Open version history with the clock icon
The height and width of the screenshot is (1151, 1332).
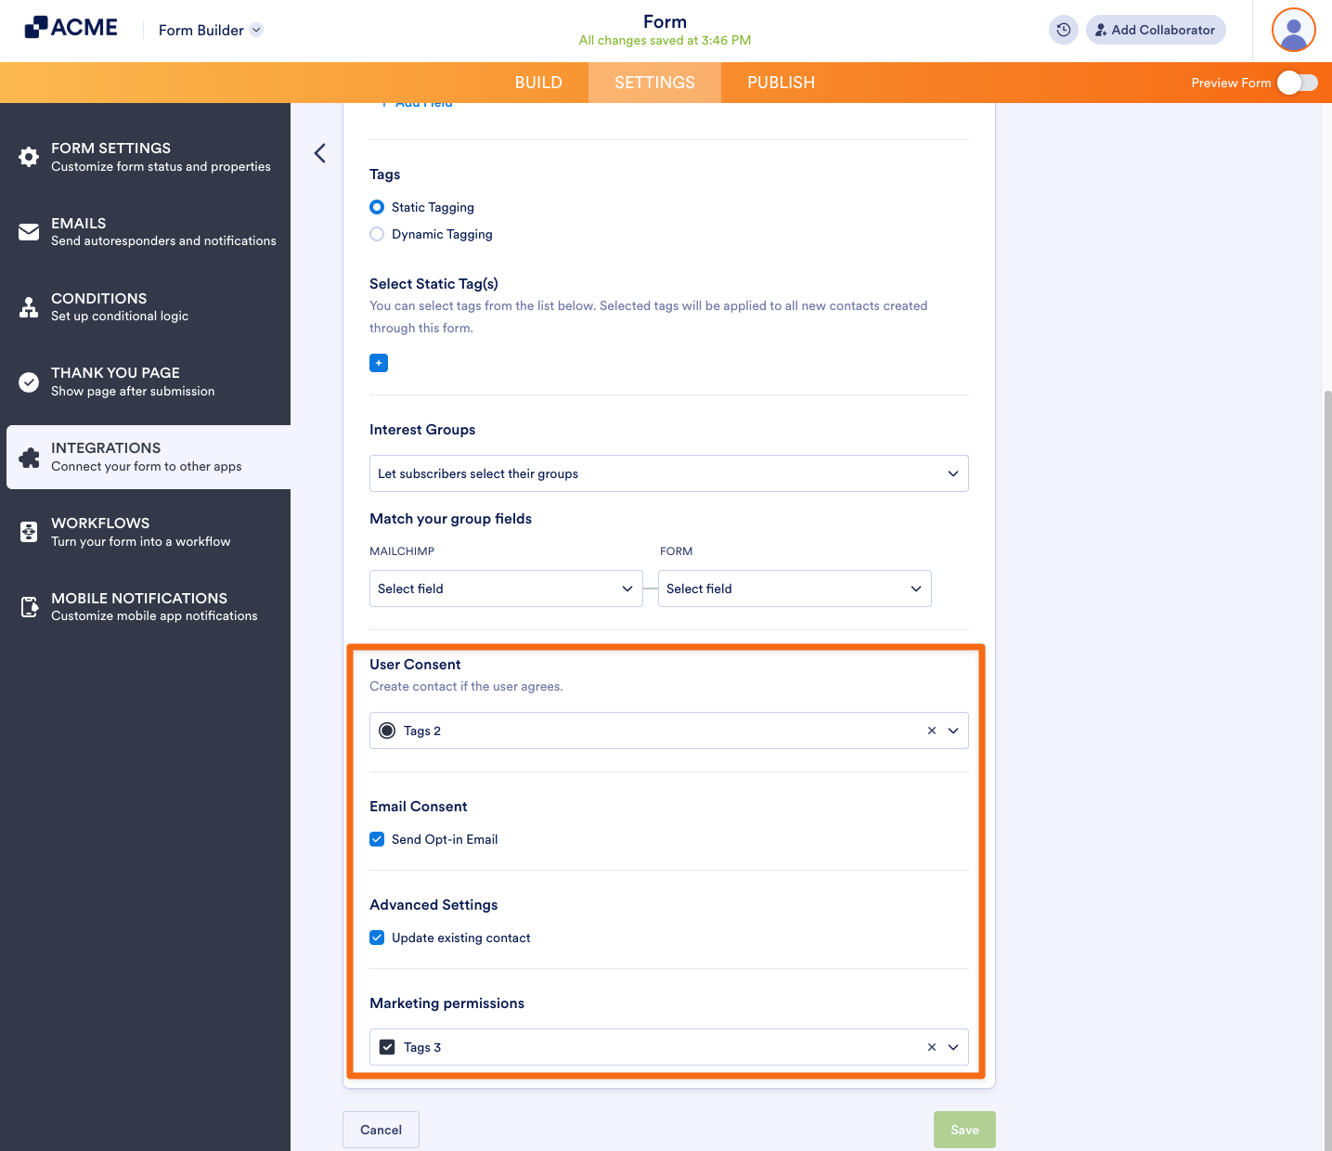pyautogui.click(x=1063, y=30)
